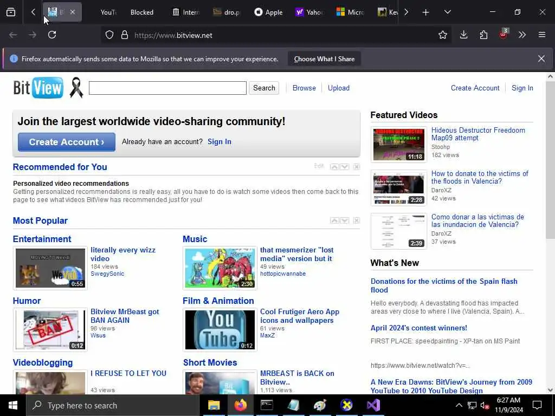Close the Most Popular module
Viewport: 555px width, 416px height.
(357, 221)
